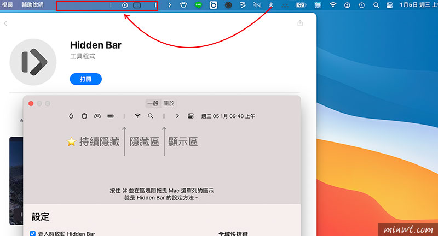
Task: Switch to the 一般 tab
Action: [153, 103]
